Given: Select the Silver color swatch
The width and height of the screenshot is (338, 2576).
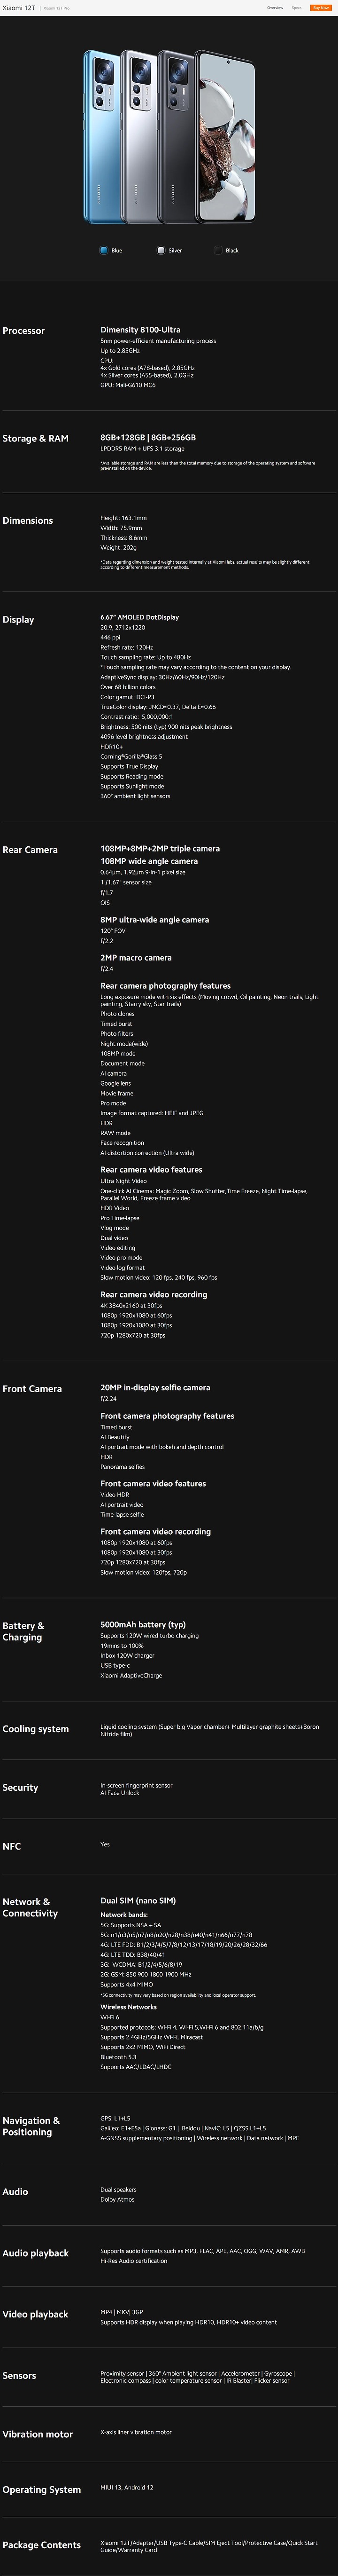Looking at the screenshot, I should click(161, 250).
